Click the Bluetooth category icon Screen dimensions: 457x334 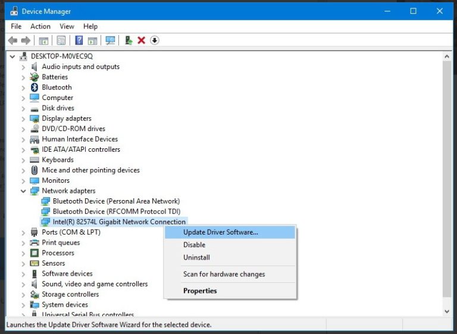(x=35, y=87)
